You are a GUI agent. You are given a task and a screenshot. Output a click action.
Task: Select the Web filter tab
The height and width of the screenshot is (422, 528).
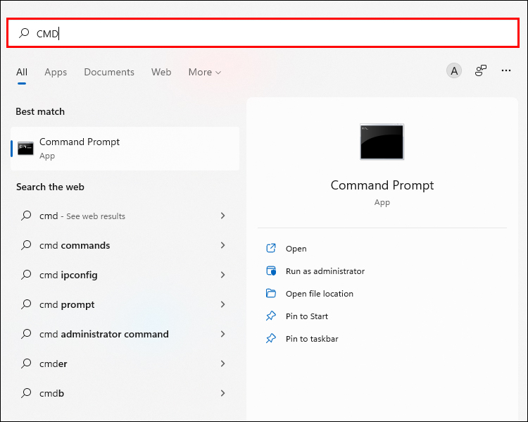[x=161, y=72]
